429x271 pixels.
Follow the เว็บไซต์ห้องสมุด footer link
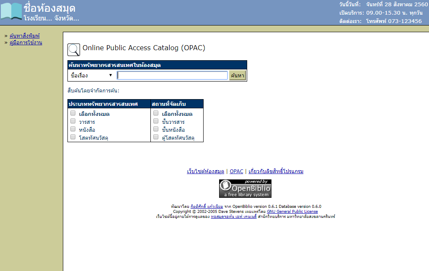pos(205,171)
